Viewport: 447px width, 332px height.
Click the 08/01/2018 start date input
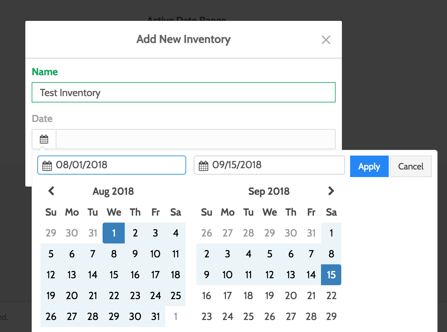click(x=112, y=165)
